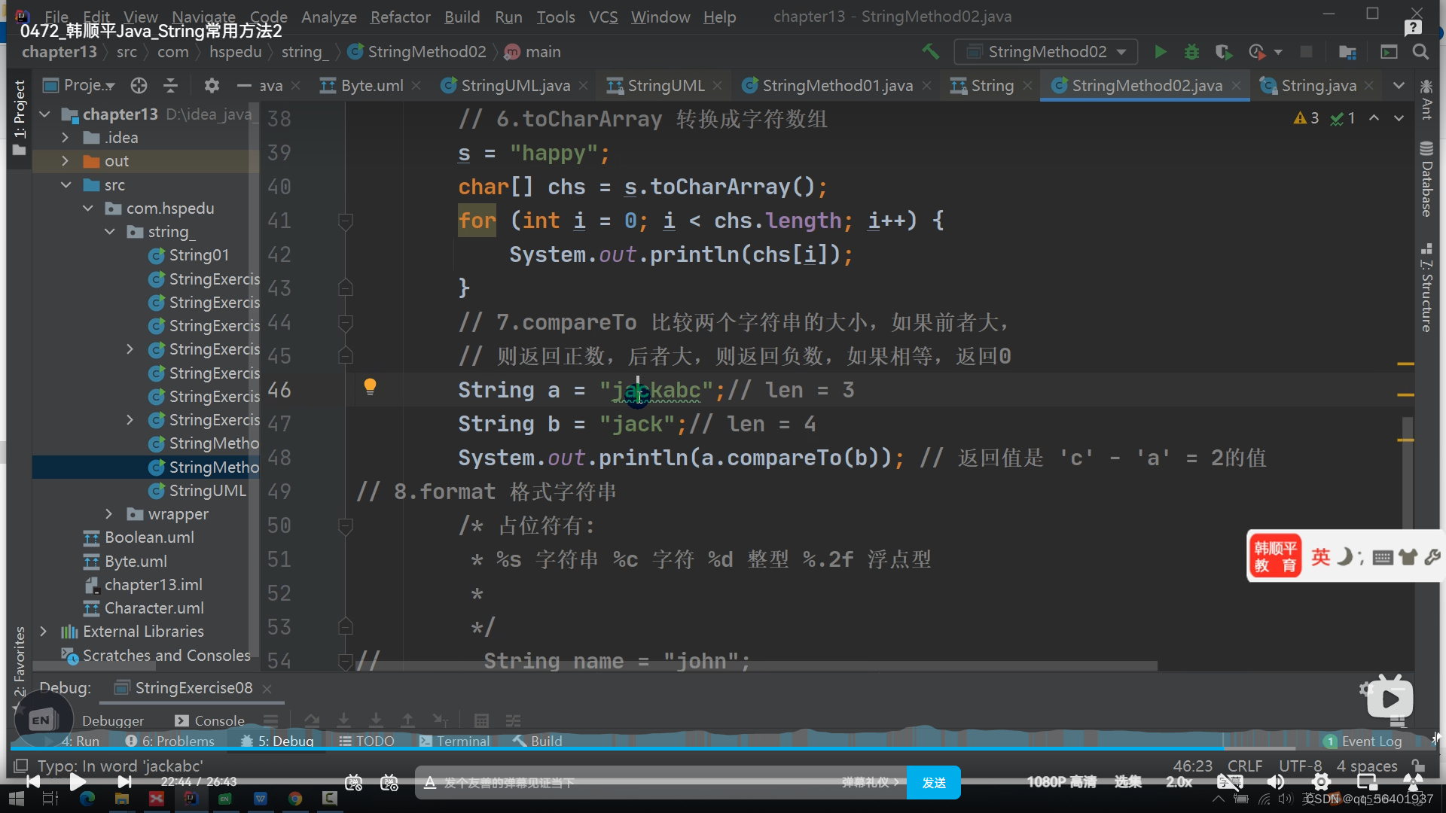Select the Character.uml file in tree
This screenshot has height=813, width=1446.
point(154,608)
